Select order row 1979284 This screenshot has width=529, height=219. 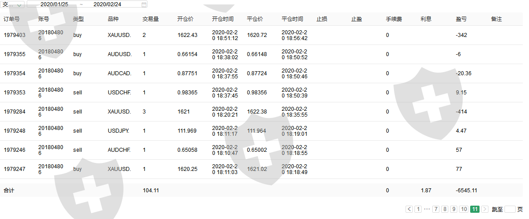[x=15, y=112]
